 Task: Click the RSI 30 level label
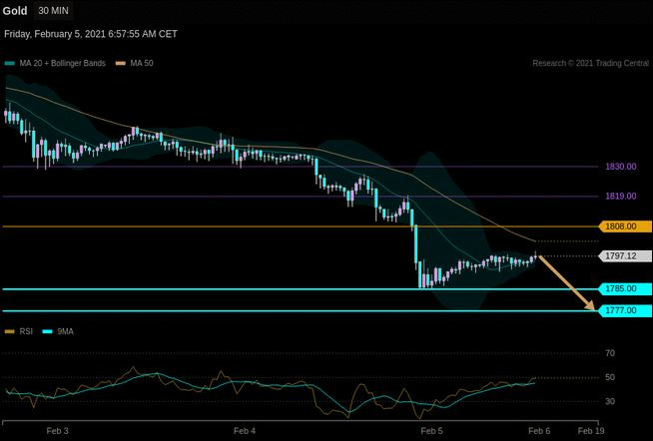pyautogui.click(x=610, y=401)
